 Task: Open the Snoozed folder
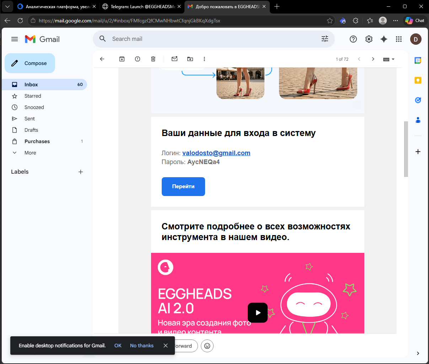(x=44, y=107)
